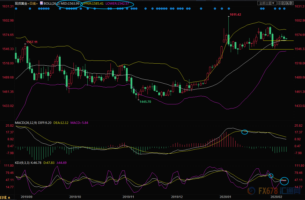
Task: Click the blue circle marker on MACD crossover
Action: (244, 132)
